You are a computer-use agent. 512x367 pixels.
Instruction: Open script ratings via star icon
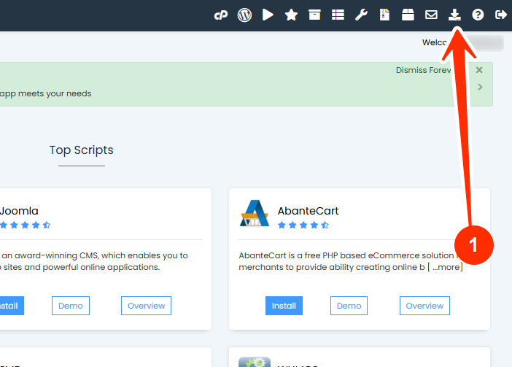tap(291, 15)
